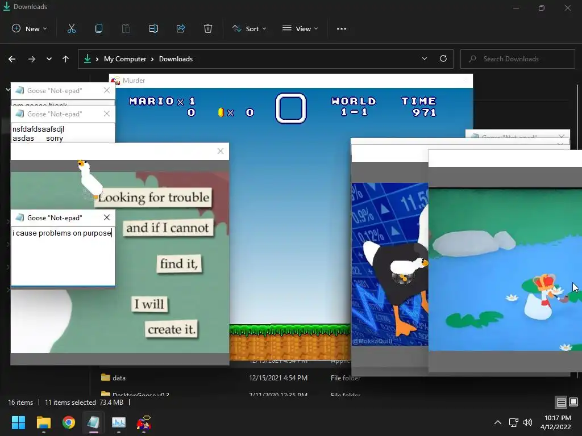Switch to large thumbnails view icon

coord(573,402)
